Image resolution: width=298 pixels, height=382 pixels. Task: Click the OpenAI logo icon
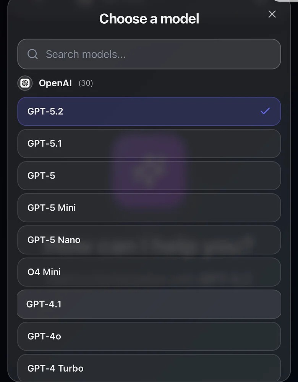(25, 83)
